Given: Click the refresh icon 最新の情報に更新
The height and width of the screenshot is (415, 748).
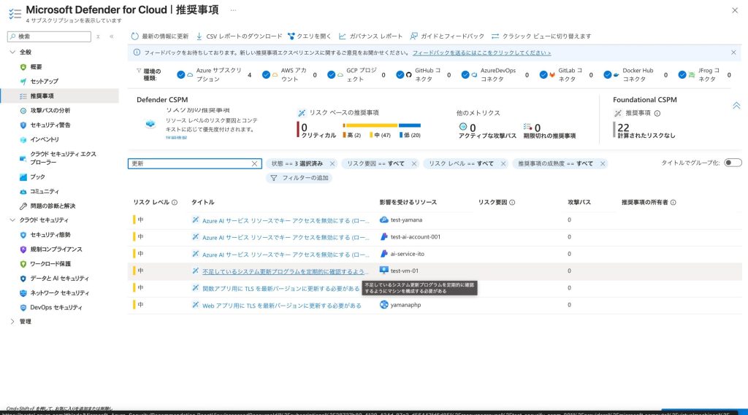Looking at the screenshot, I should click(135, 36).
